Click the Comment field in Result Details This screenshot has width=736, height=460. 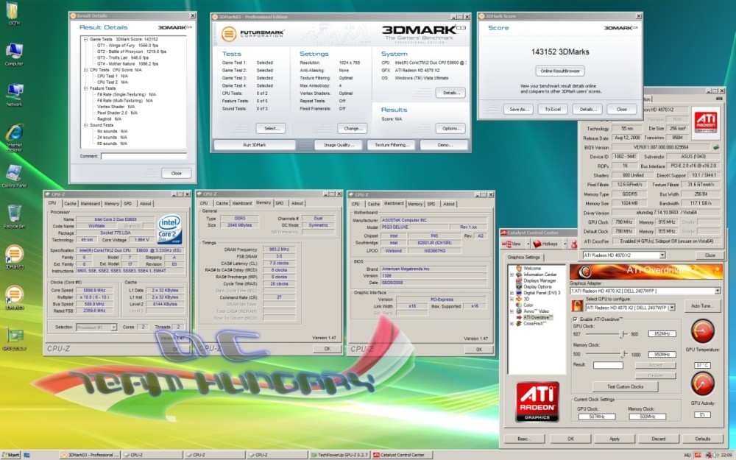point(144,156)
